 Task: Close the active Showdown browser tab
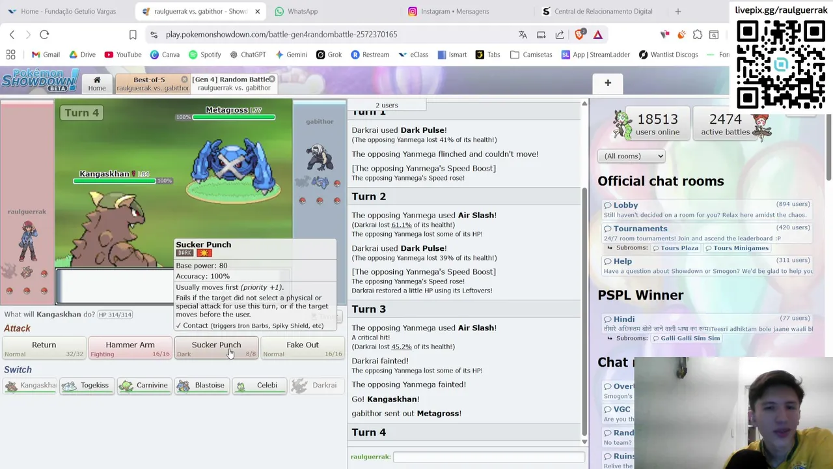pos(257,11)
